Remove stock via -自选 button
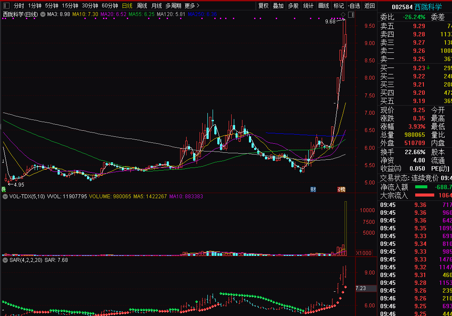The image size is (452, 316). coord(354,6)
